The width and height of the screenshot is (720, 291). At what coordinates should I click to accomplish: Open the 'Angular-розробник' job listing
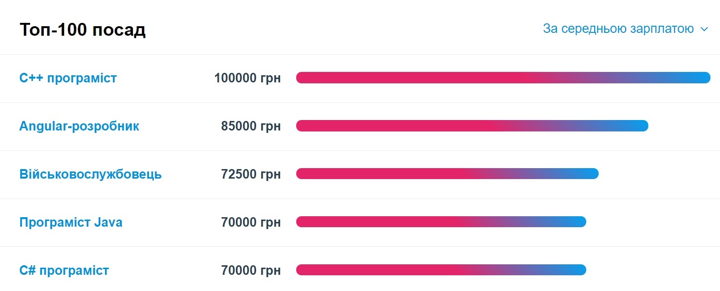point(79,126)
